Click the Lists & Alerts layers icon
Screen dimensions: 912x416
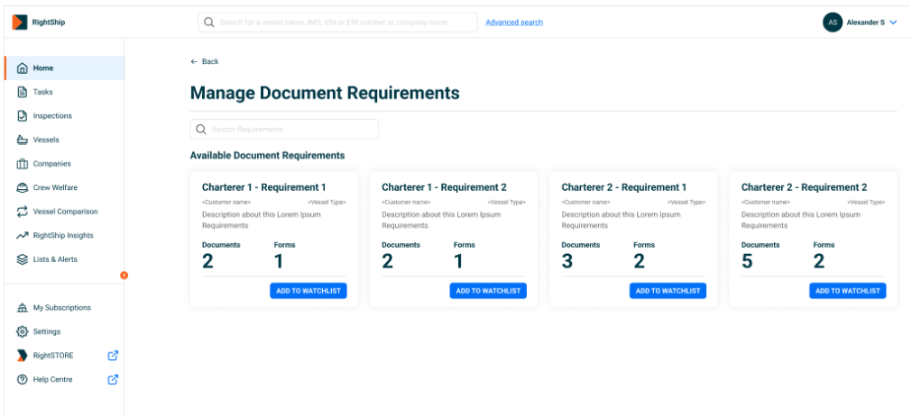coord(23,259)
